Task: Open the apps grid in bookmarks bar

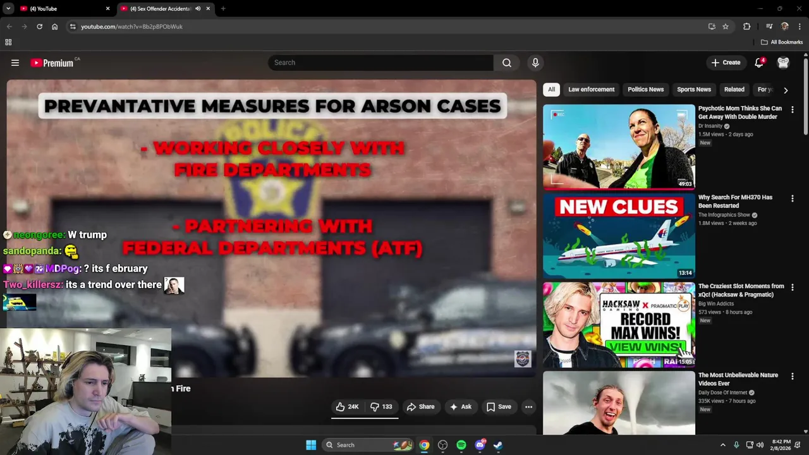Action: tap(8, 42)
